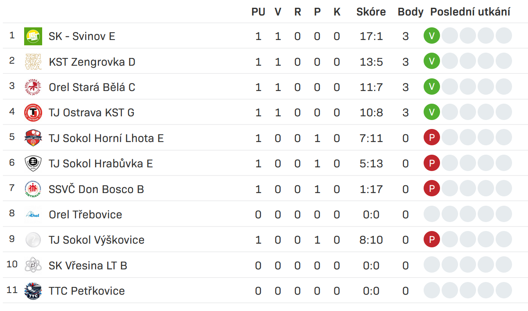Click the red P badge for TJ Sokol Výškovice
The height and width of the screenshot is (311, 528).
(x=431, y=240)
